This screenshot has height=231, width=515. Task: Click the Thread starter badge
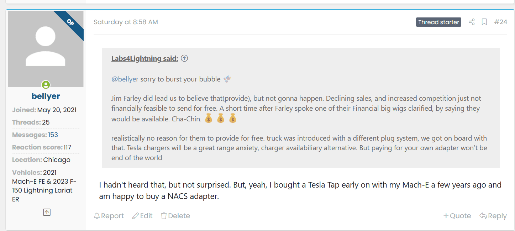[438, 22]
